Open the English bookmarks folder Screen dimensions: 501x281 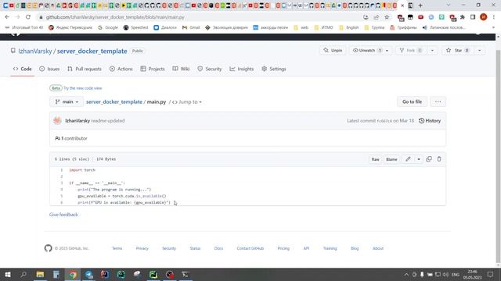(348, 28)
